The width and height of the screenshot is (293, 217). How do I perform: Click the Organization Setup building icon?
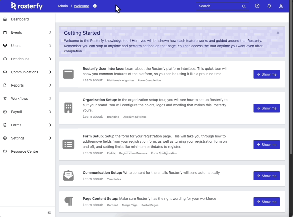click(x=68, y=108)
